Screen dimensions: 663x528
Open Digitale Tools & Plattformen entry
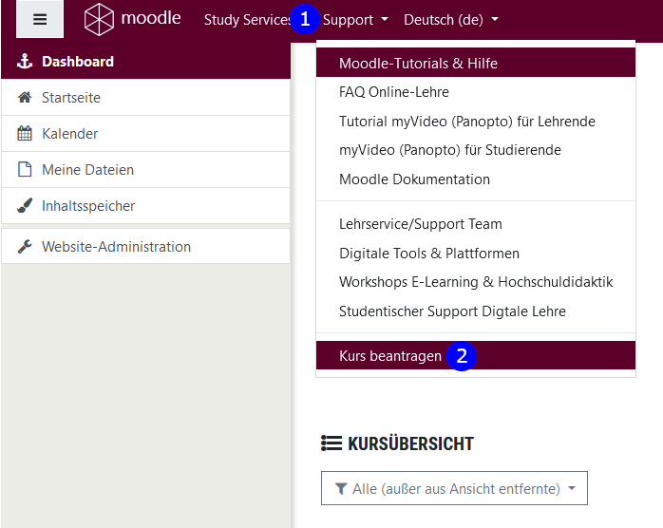click(429, 254)
